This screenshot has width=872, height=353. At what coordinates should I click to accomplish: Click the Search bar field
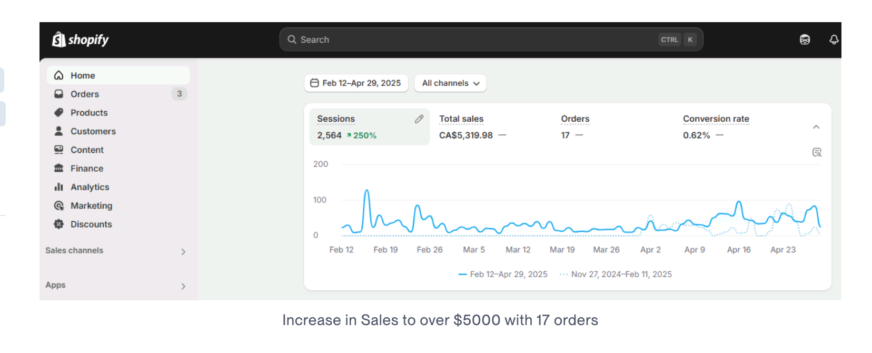pos(491,40)
